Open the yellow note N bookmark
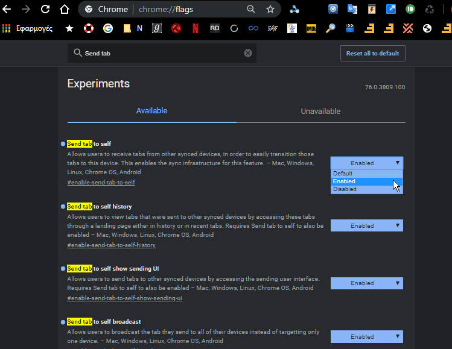Image resolution: width=452 pixels, height=349 pixels. 133,28
